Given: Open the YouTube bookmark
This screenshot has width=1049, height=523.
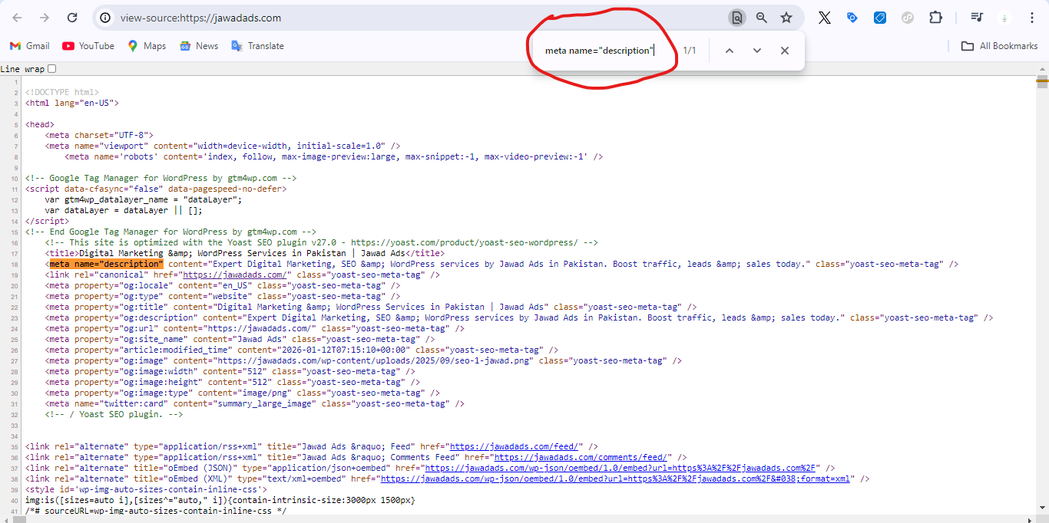Looking at the screenshot, I should point(88,46).
